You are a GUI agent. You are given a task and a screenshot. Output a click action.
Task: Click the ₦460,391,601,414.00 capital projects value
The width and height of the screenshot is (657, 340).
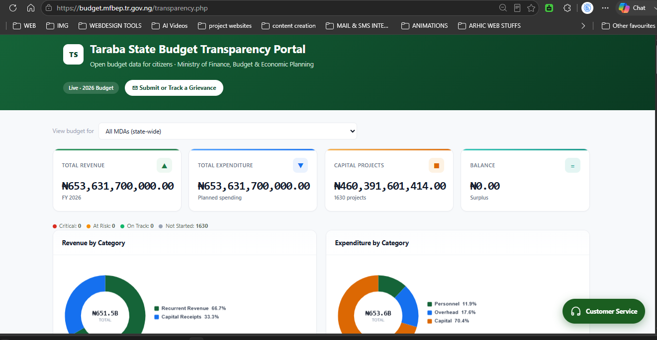pos(390,186)
